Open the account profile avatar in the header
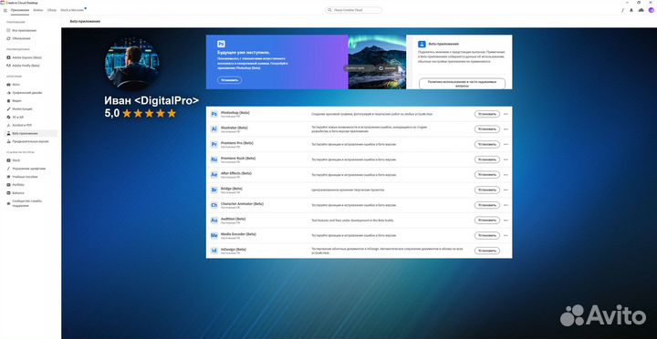 click(x=651, y=10)
